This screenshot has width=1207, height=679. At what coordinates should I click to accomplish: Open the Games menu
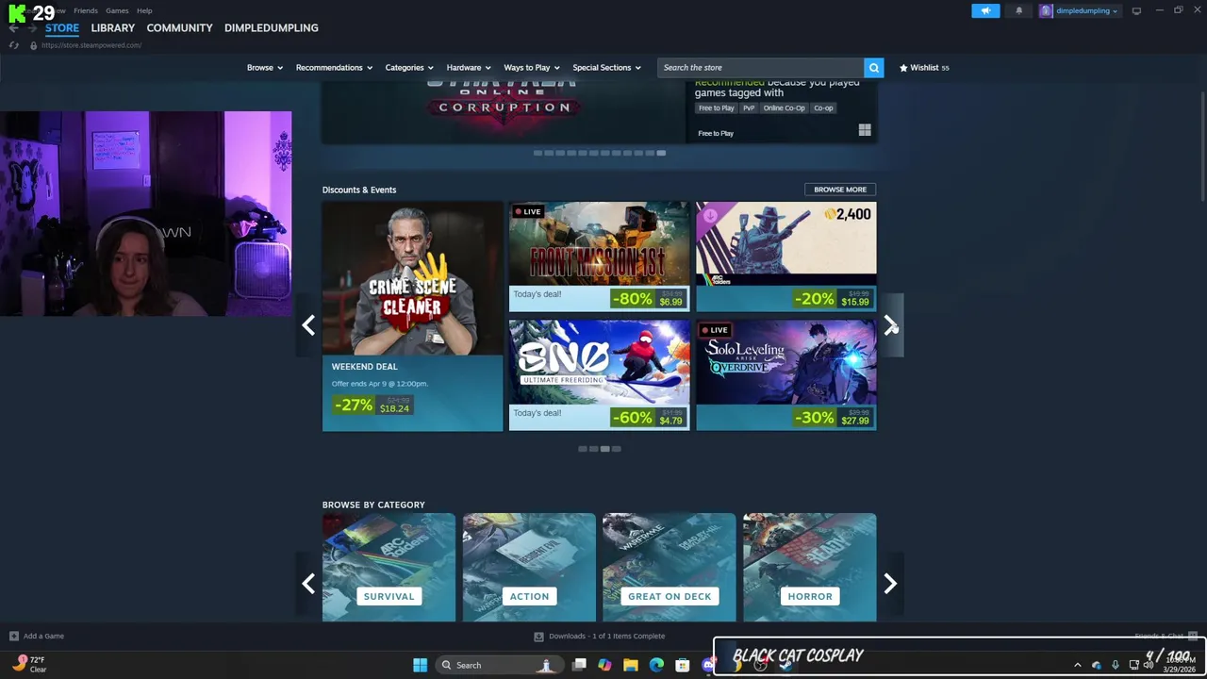coord(117,10)
